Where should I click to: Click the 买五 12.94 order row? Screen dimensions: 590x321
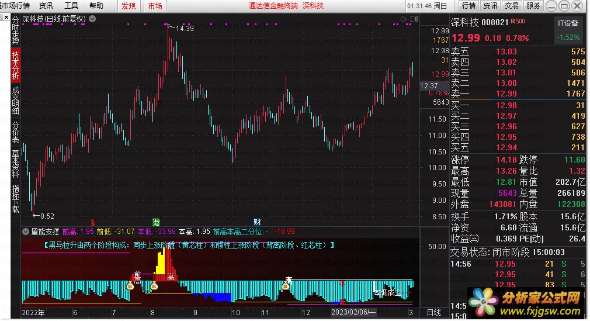(x=518, y=148)
